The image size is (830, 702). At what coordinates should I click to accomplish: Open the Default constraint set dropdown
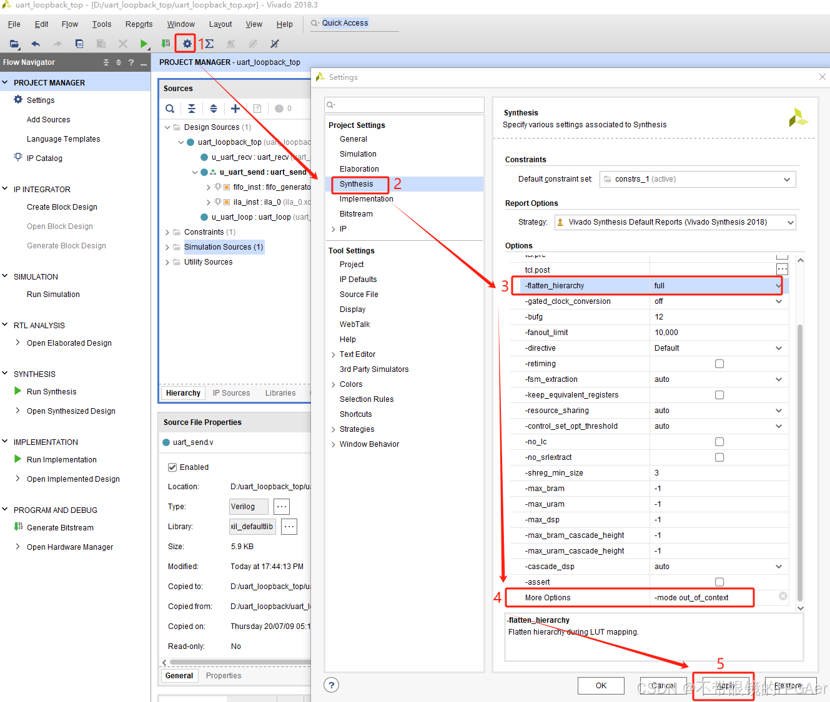(x=698, y=179)
